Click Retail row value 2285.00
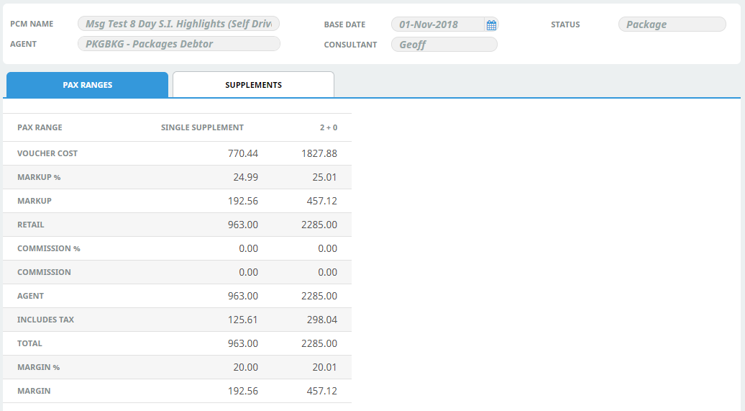 pyautogui.click(x=319, y=225)
